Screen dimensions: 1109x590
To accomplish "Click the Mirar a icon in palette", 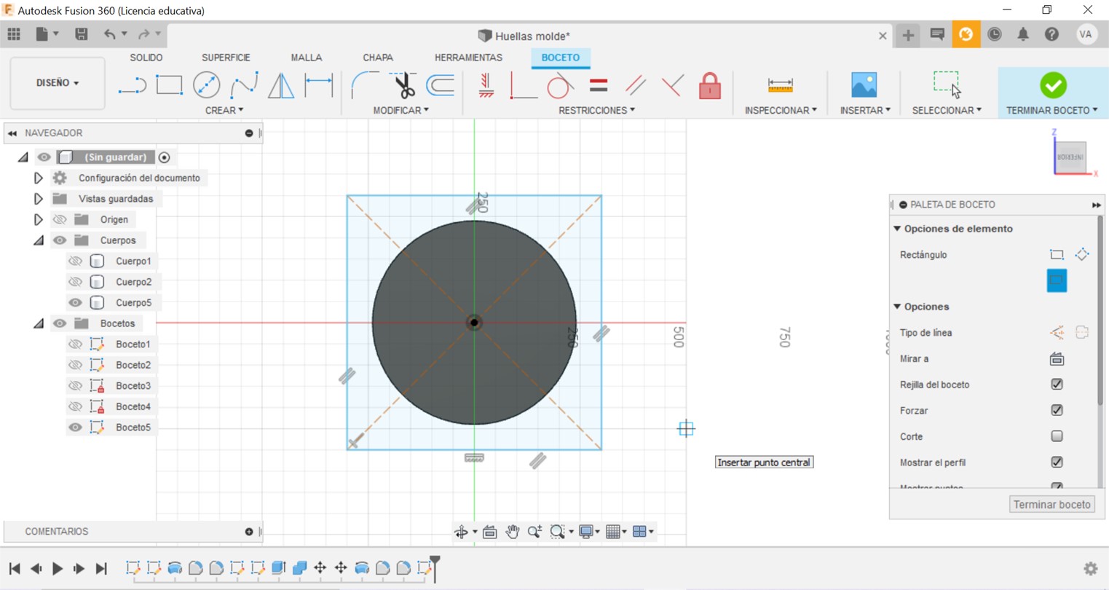I will (x=1057, y=358).
